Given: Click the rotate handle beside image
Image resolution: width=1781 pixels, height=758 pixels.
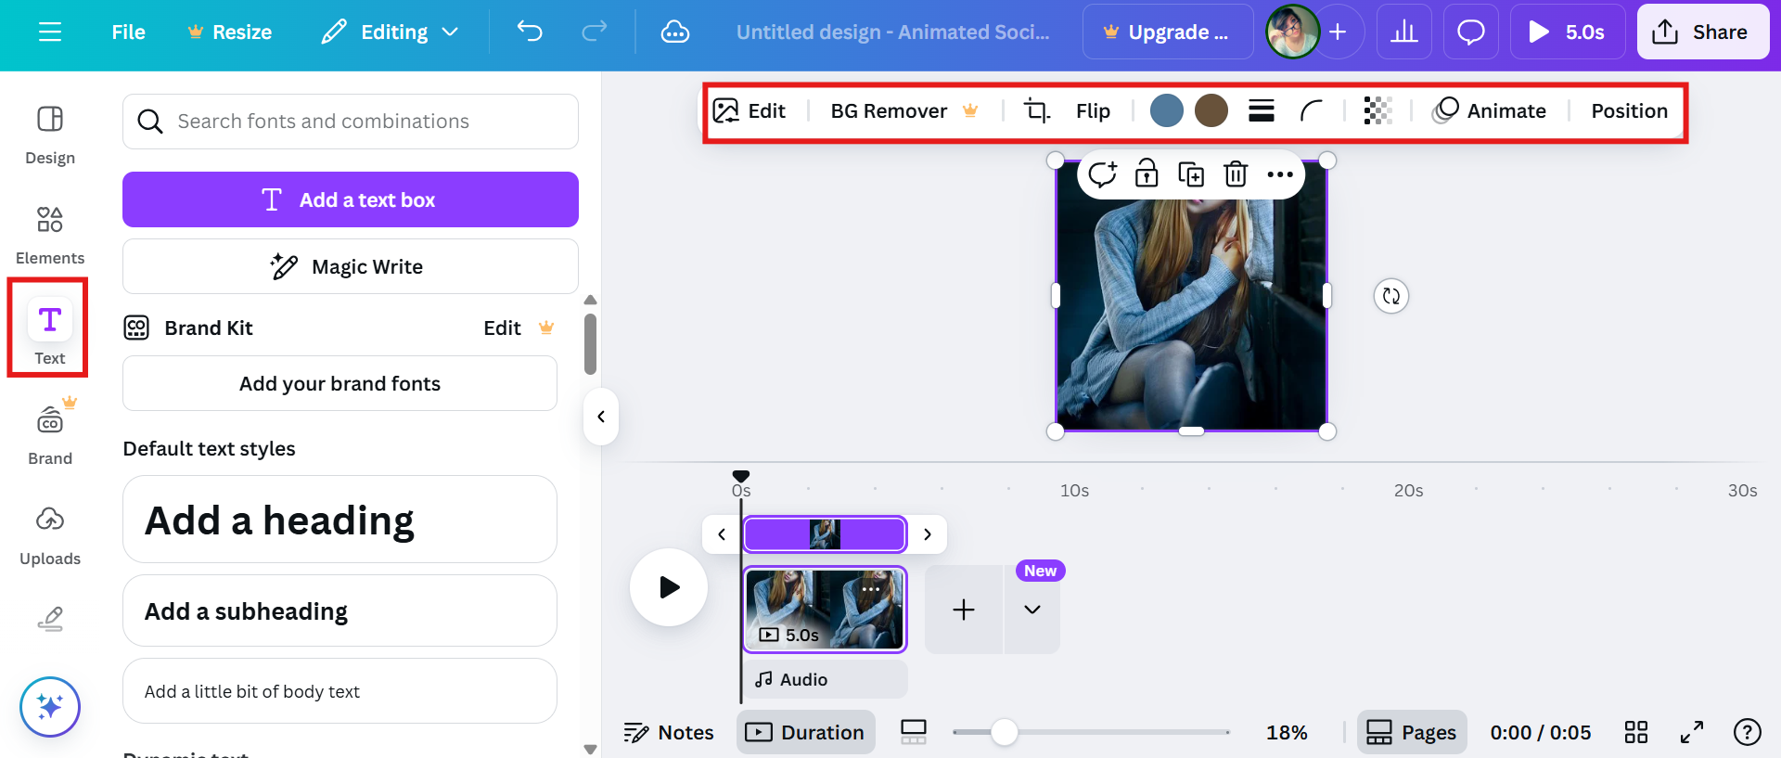Looking at the screenshot, I should 1390,296.
